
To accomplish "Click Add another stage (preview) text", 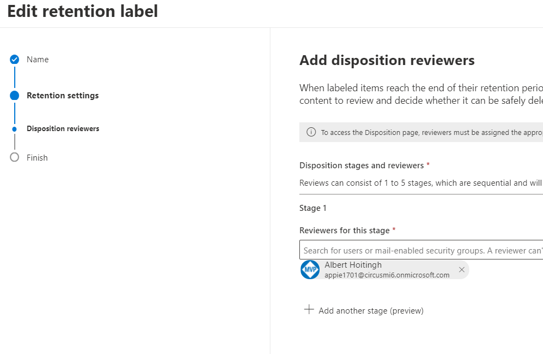I will (371, 311).
